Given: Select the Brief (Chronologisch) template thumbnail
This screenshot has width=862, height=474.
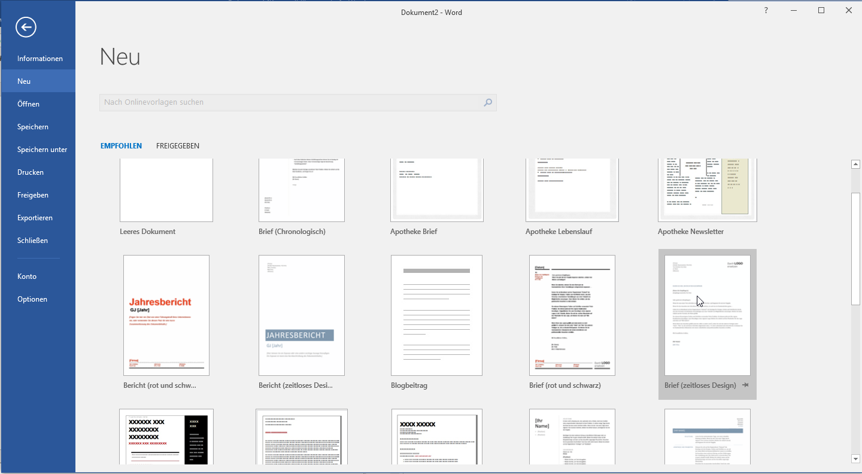Looking at the screenshot, I should coord(302,190).
